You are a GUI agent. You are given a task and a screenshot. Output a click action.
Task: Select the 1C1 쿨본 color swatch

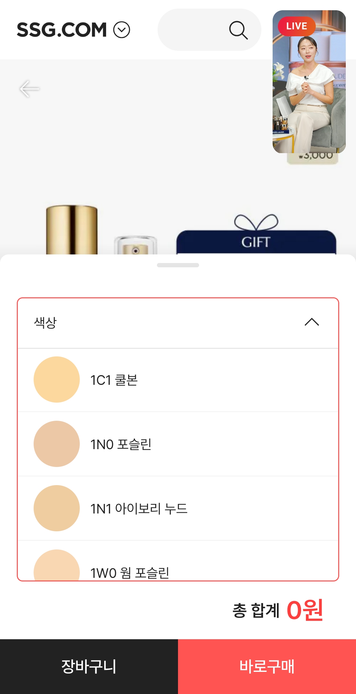click(x=57, y=380)
